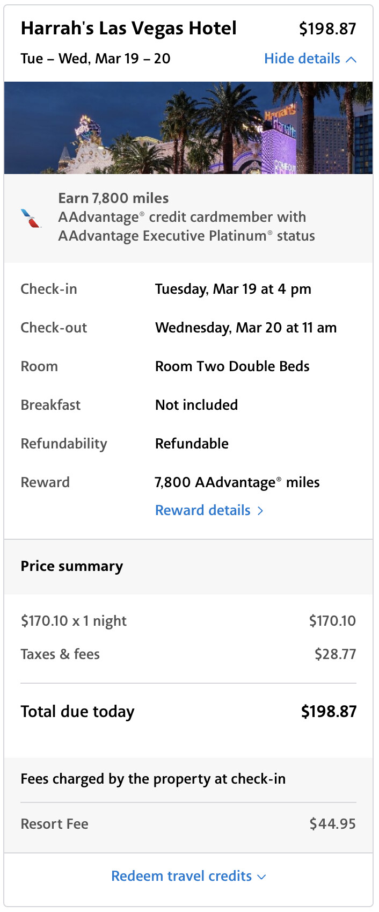
Task: Click the Harrah's Las Vegas Hotel title
Action: 129,28
